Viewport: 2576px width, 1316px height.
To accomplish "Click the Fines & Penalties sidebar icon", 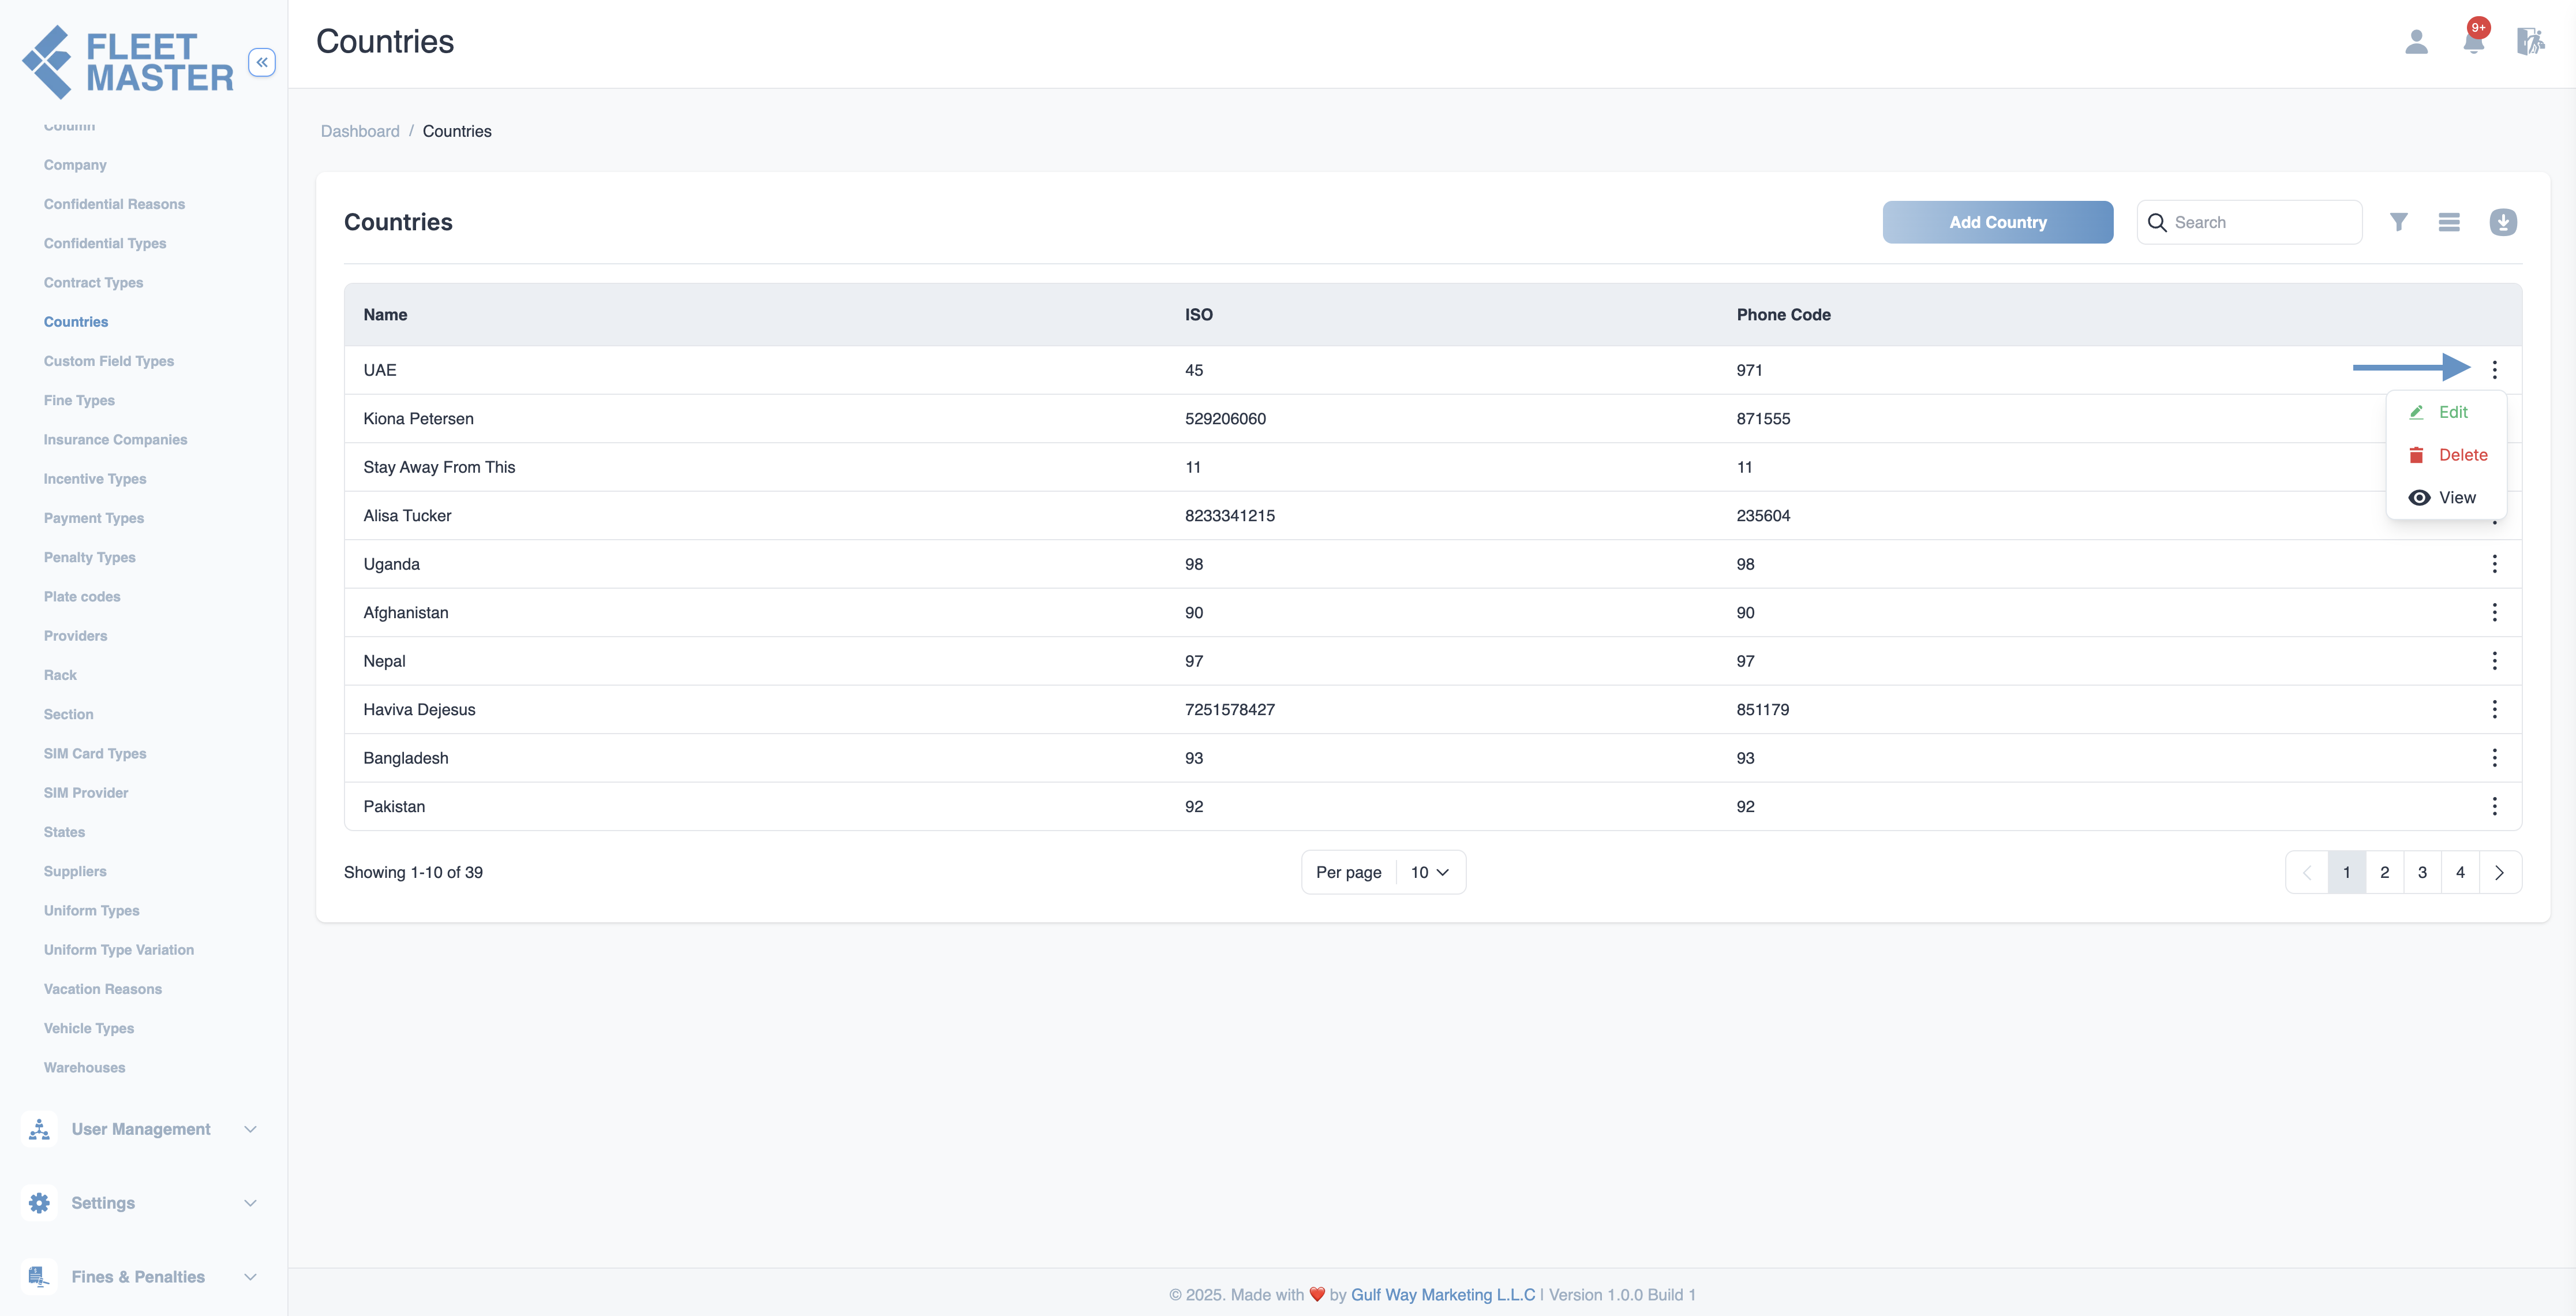I will coord(39,1277).
